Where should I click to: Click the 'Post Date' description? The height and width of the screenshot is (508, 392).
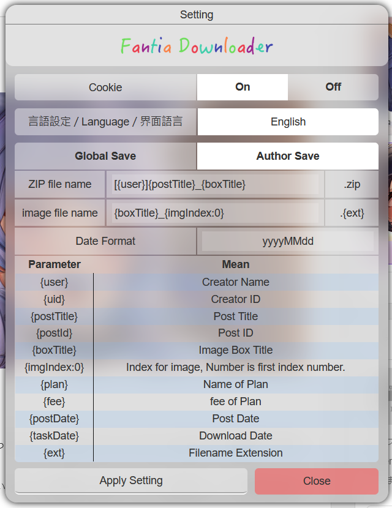[x=236, y=419]
